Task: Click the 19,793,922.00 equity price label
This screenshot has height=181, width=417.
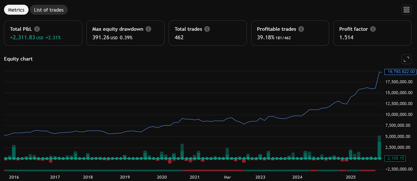Action: [x=401, y=72]
